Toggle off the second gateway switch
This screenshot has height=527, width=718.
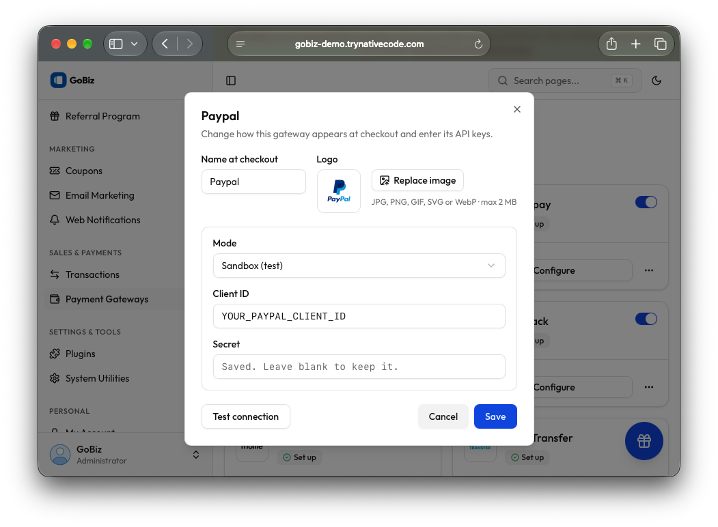tap(646, 319)
